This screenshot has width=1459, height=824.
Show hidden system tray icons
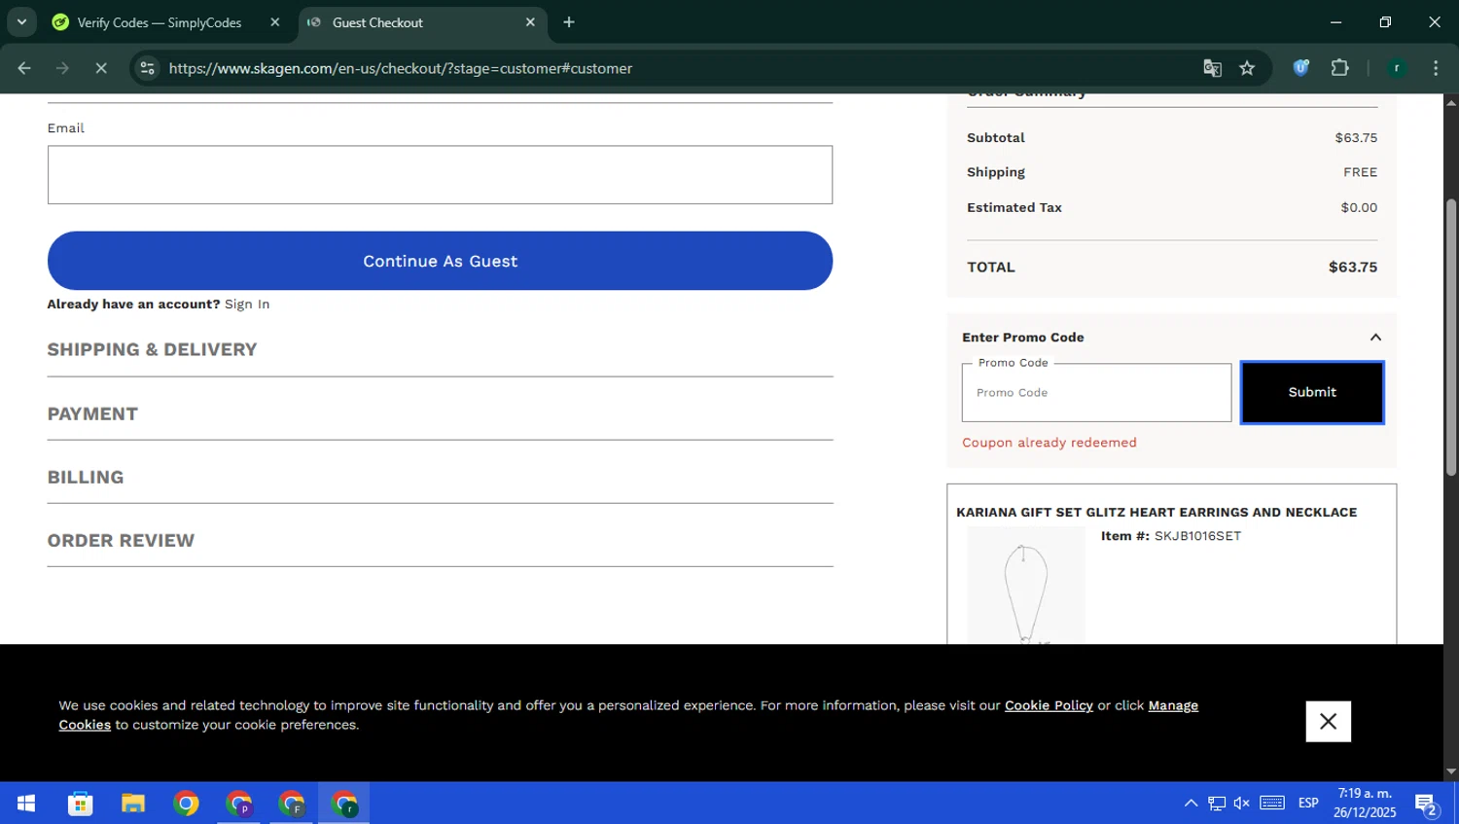click(x=1191, y=804)
